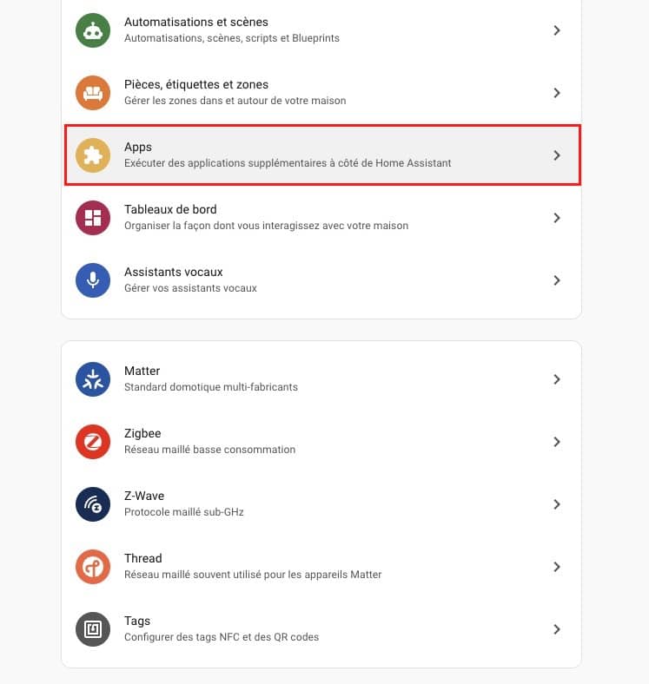Click the blue microphone Assistants vocaux icon
Viewport: 649px width, 684px height.
[92, 280]
